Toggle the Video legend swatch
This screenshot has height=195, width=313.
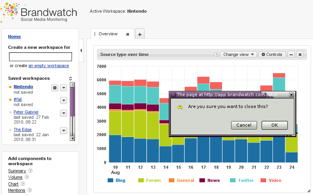click(x=263, y=180)
